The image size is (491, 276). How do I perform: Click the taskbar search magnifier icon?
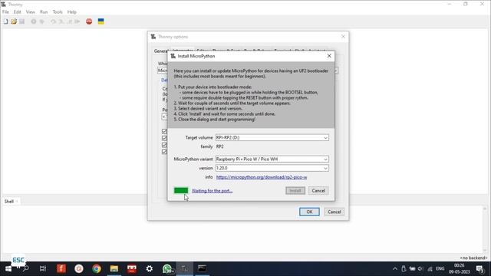click(x=25, y=269)
